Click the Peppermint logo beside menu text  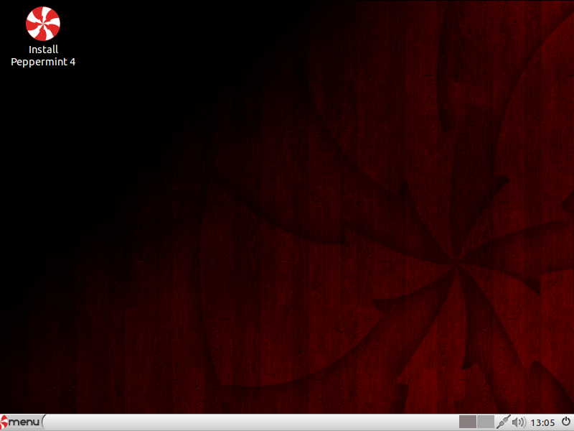click(5, 422)
